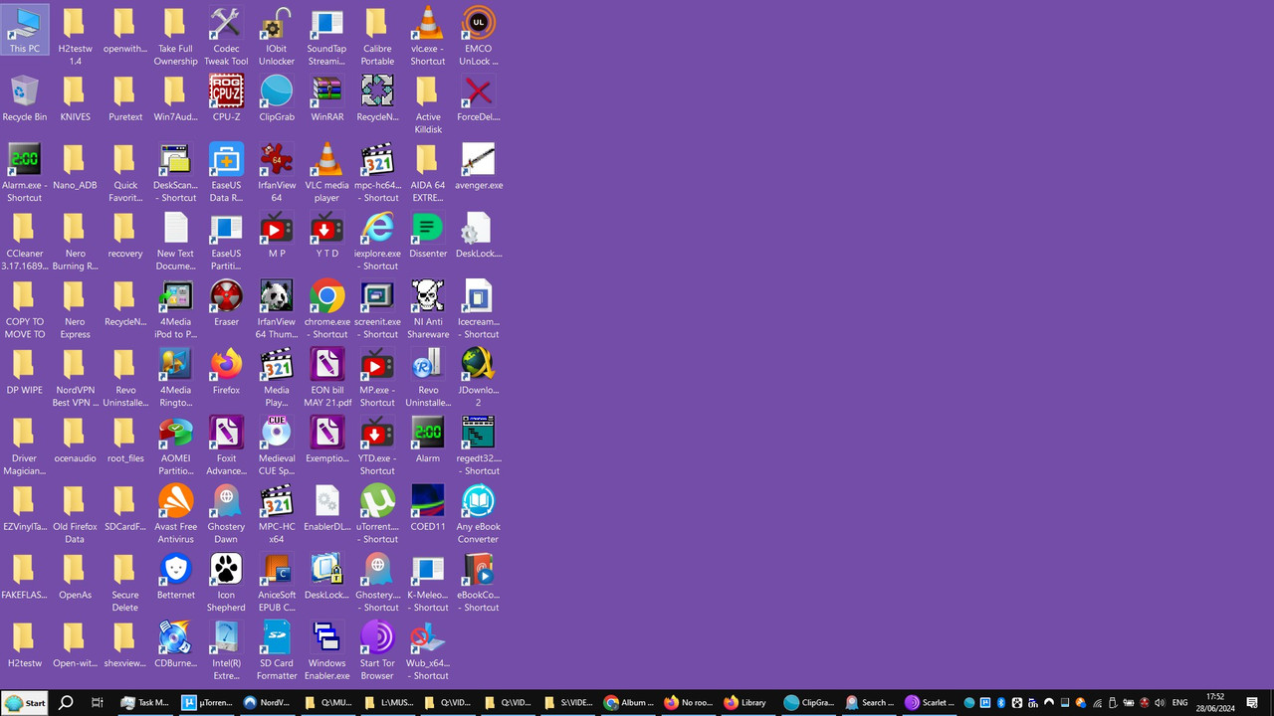Screen dimensions: 1274x716
Task: Click the Start button
Action: pos(25,703)
